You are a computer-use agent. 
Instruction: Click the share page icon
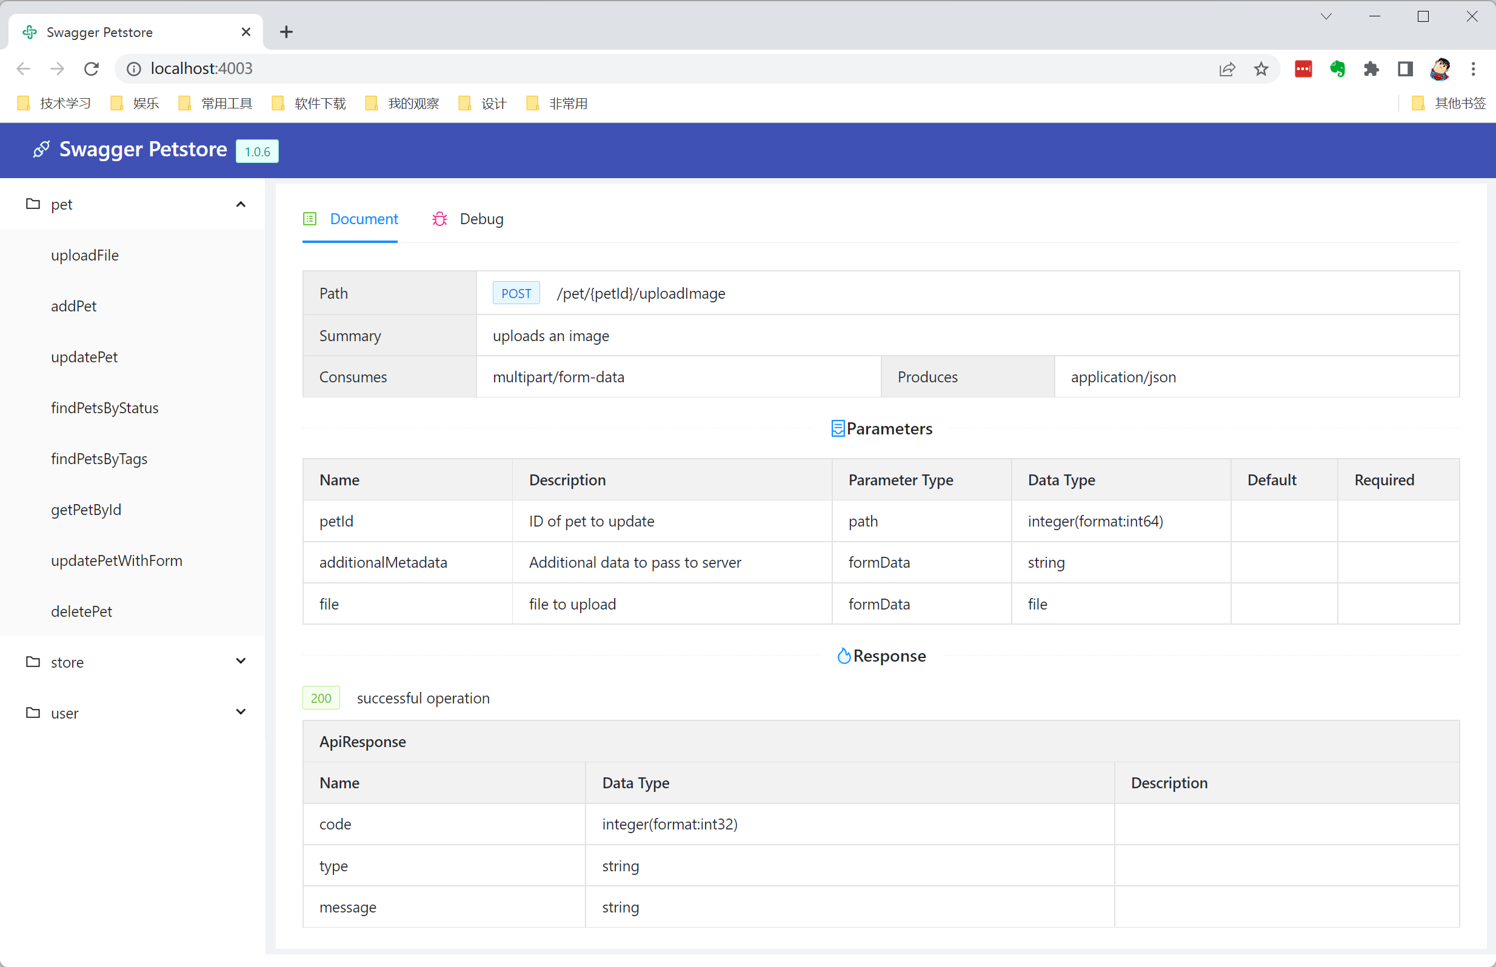click(1227, 68)
